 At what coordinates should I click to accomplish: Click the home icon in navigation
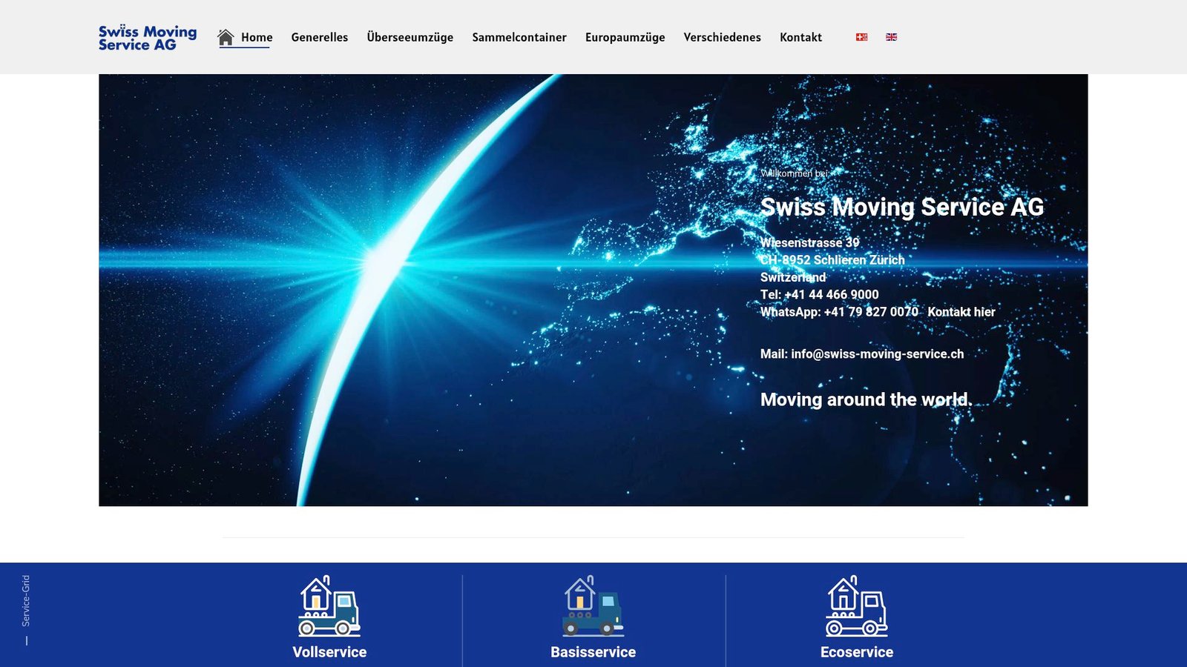click(225, 36)
